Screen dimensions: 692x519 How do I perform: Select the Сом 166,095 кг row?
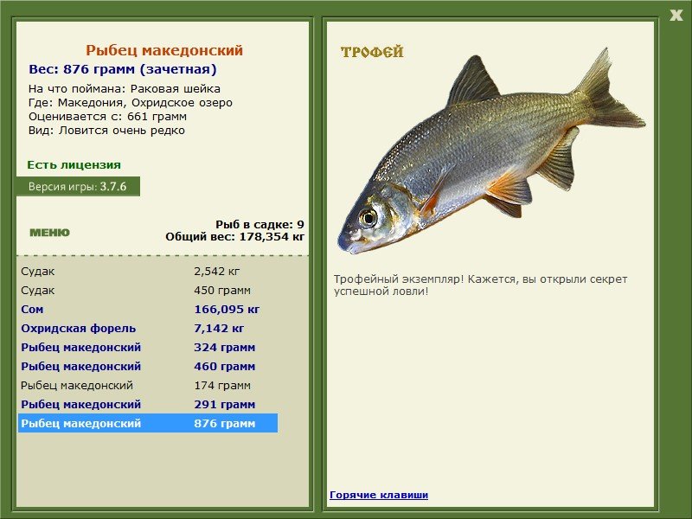click(x=148, y=310)
